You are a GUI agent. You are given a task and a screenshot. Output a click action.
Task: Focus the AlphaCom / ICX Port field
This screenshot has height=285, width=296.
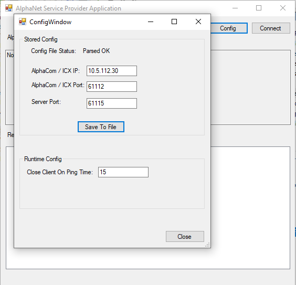coord(112,87)
